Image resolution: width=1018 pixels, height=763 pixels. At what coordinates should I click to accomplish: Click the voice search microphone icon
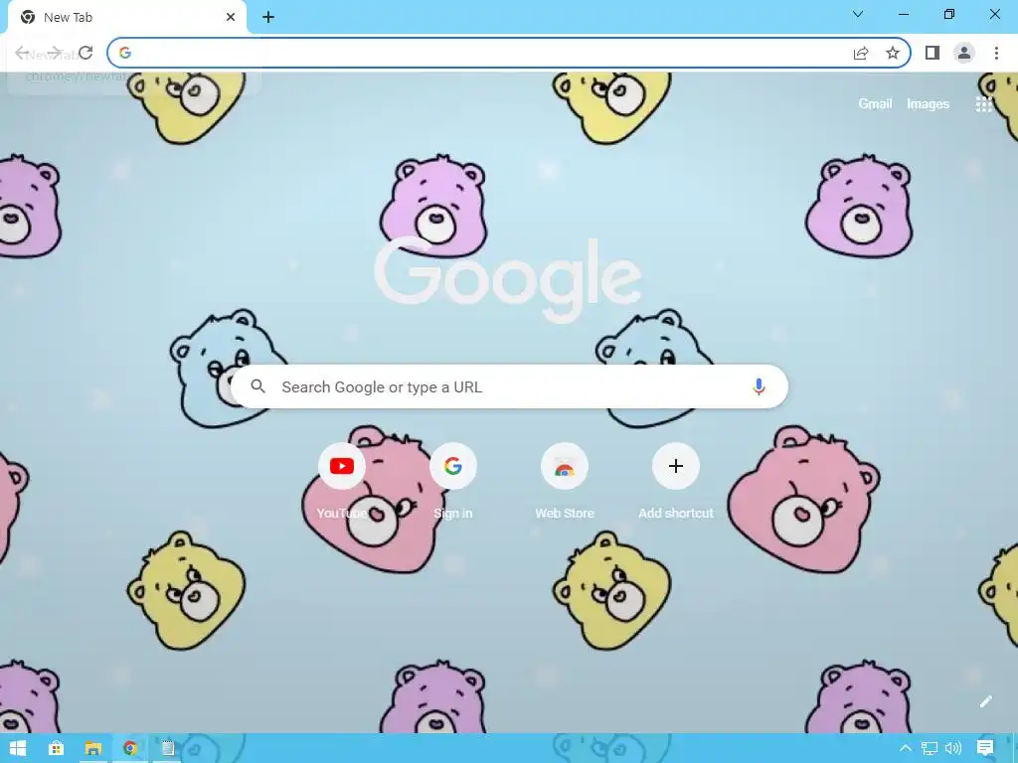click(759, 386)
